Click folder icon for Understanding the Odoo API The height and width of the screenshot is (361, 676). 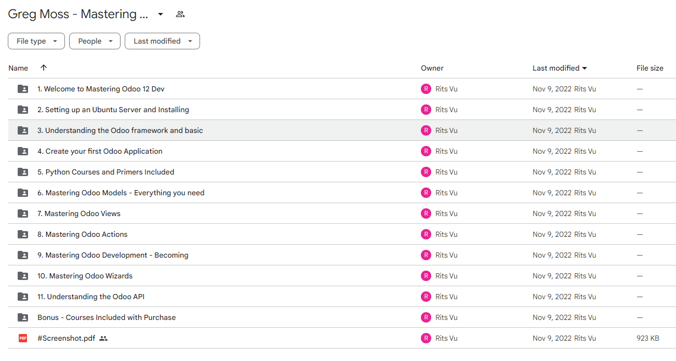point(23,297)
